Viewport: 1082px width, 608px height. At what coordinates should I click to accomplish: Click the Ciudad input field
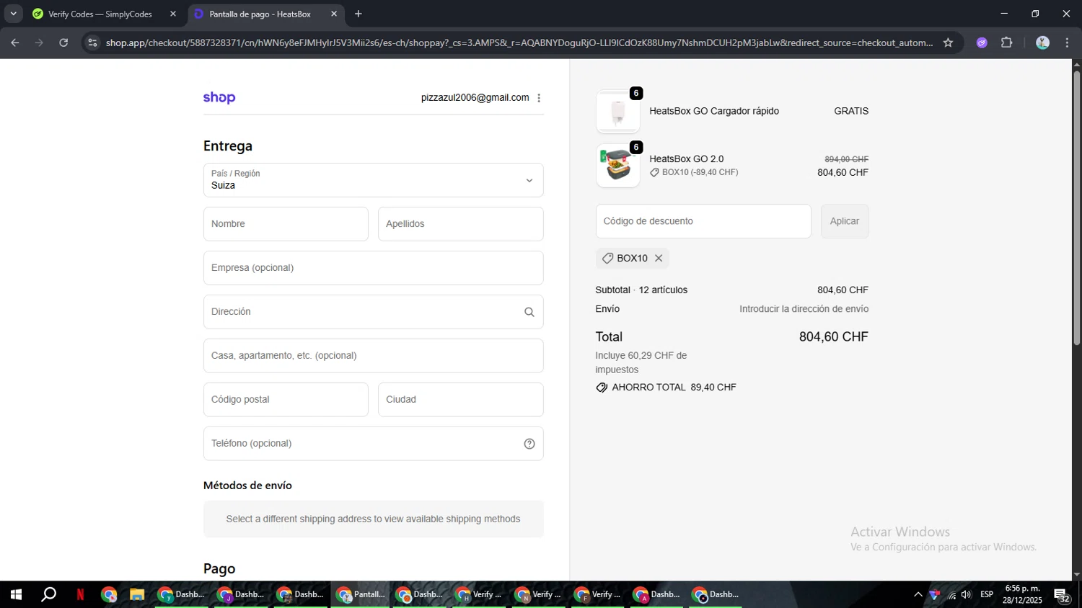tap(460, 400)
